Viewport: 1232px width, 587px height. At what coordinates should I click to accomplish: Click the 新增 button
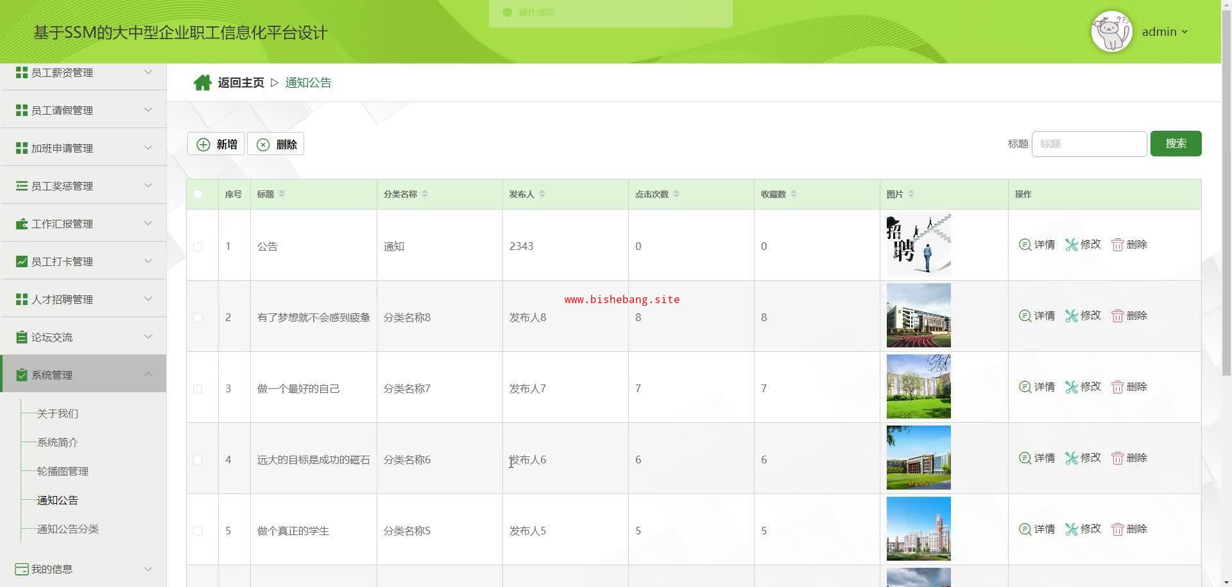[x=216, y=144]
